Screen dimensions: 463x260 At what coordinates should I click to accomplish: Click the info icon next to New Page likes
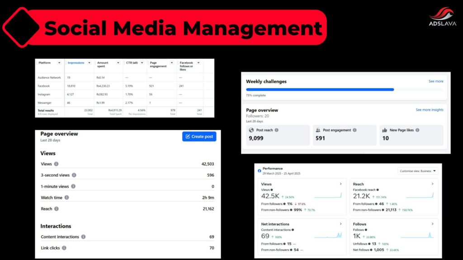(x=417, y=130)
